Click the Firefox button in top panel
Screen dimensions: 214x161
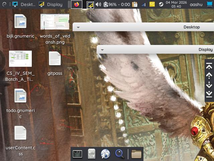click(x=77, y=4)
